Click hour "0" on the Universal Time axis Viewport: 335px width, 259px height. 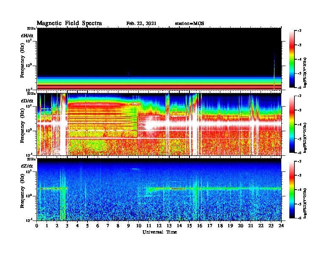37,226
